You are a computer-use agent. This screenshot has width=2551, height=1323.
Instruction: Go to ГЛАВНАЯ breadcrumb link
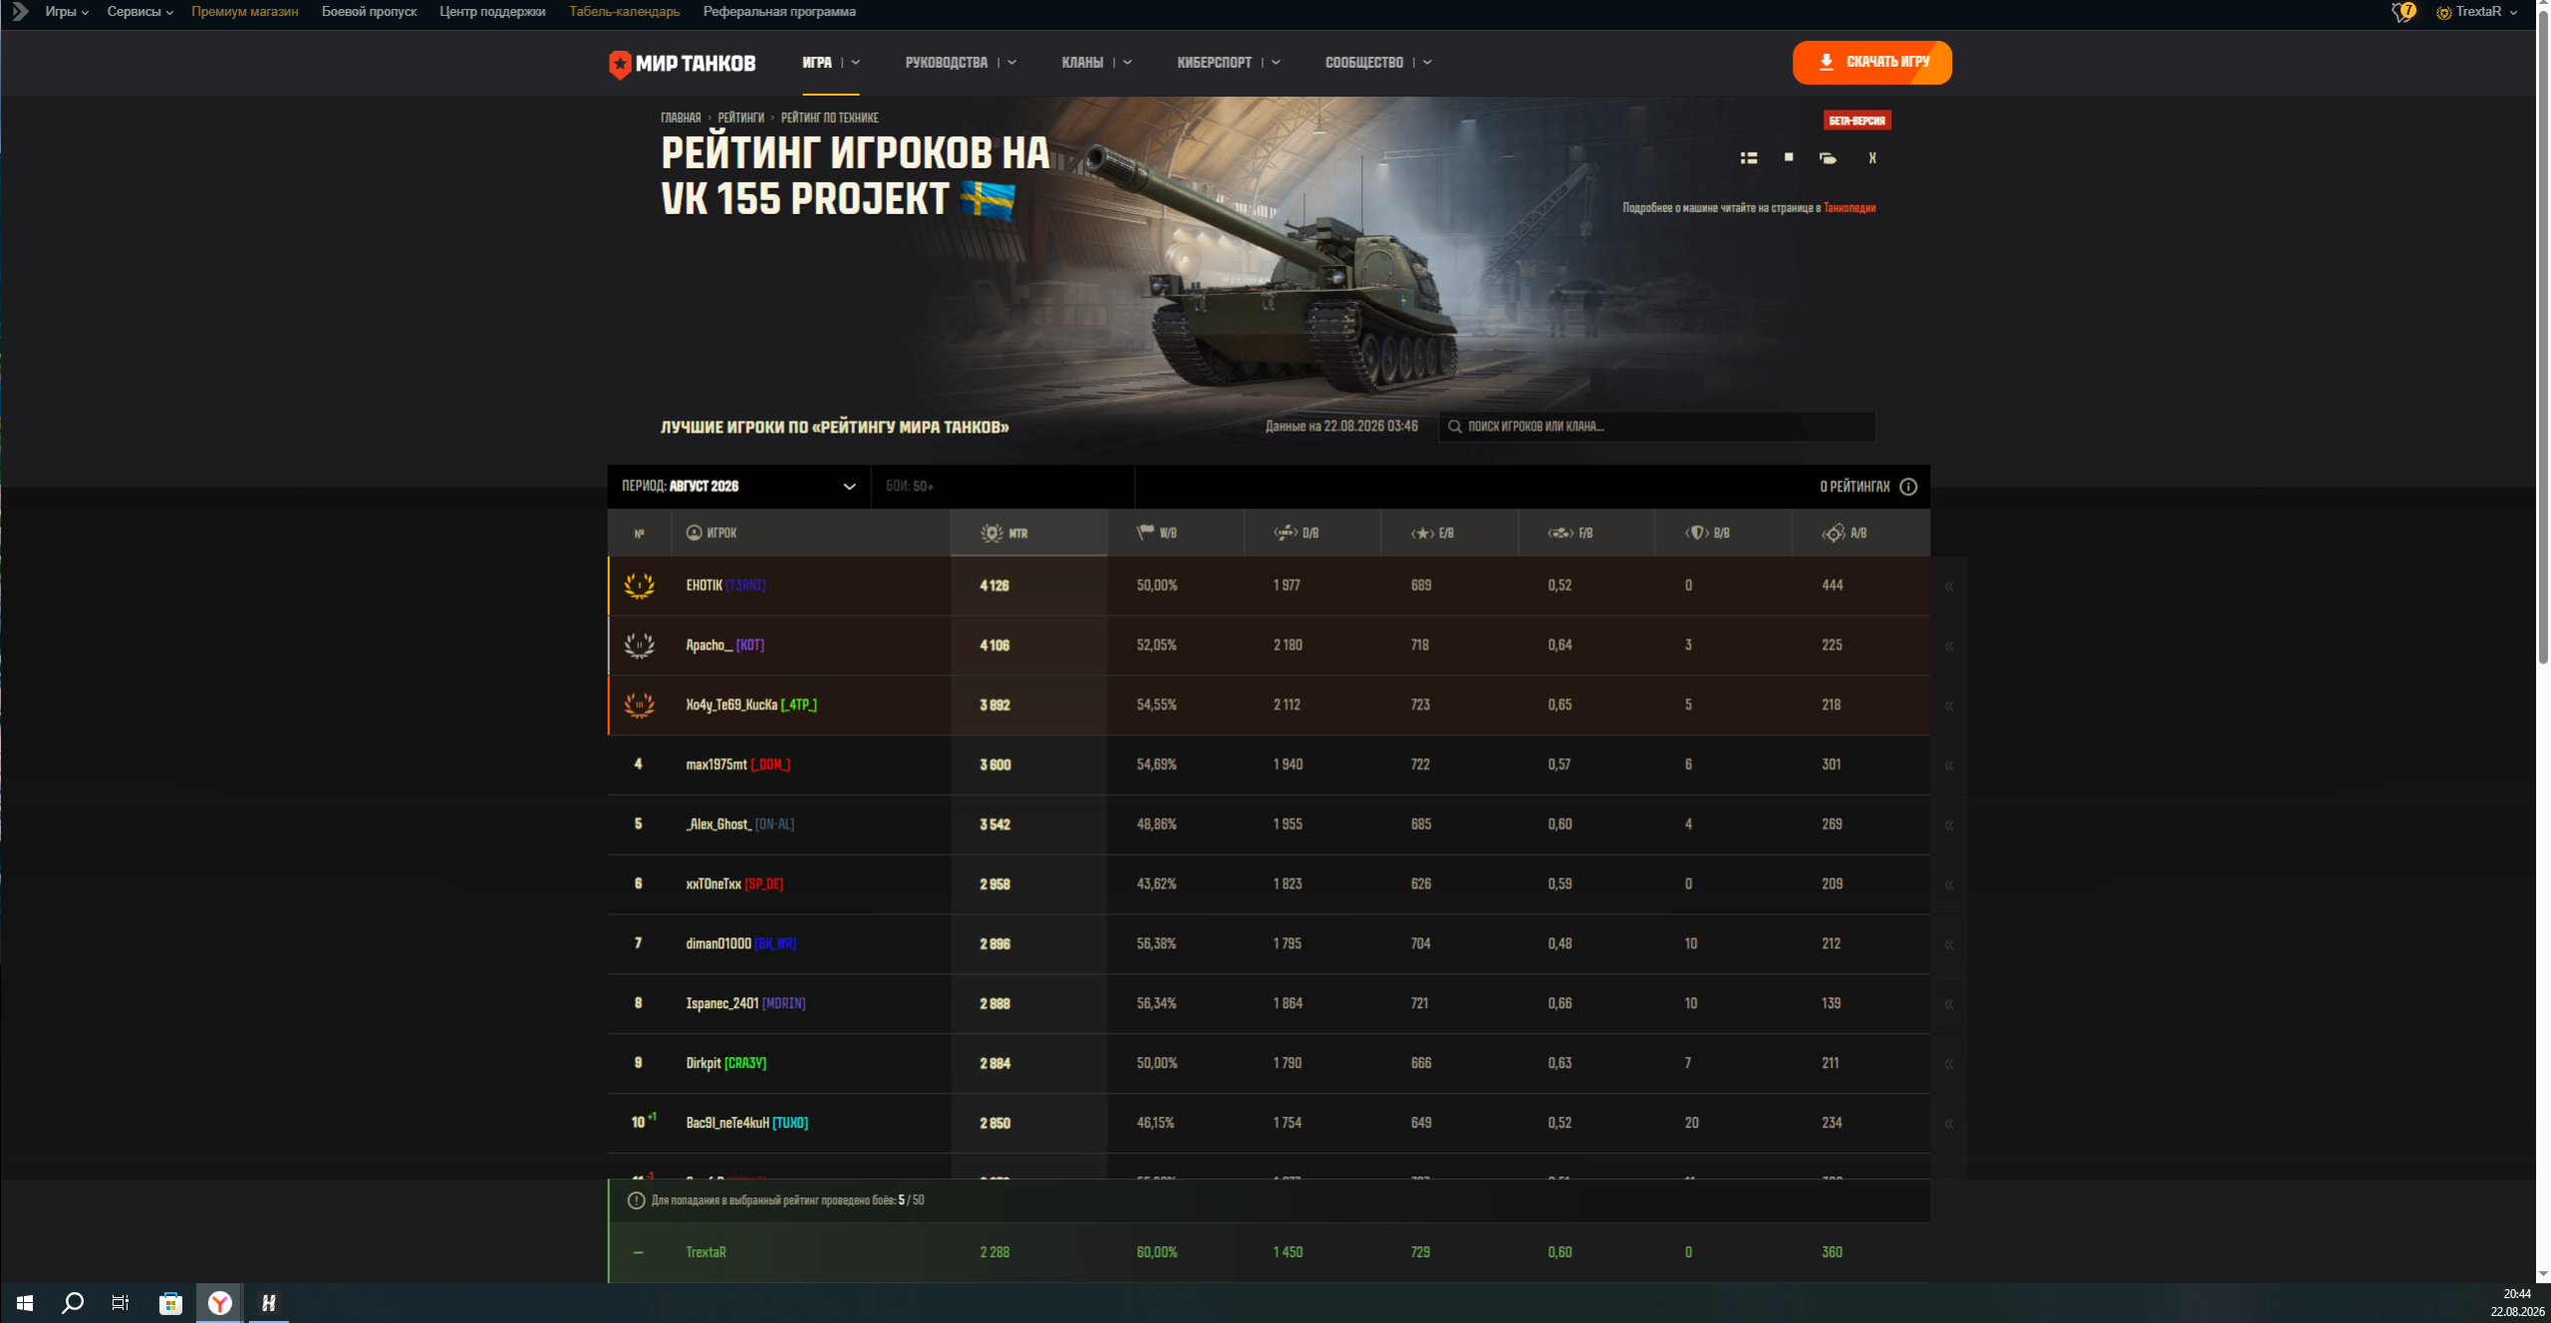[681, 119]
